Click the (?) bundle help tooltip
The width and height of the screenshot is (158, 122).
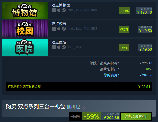click(x=83, y=107)
